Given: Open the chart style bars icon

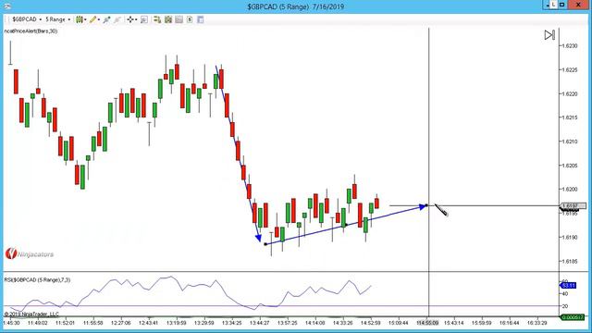Looking at the screenshot, I should click(79, 19).
